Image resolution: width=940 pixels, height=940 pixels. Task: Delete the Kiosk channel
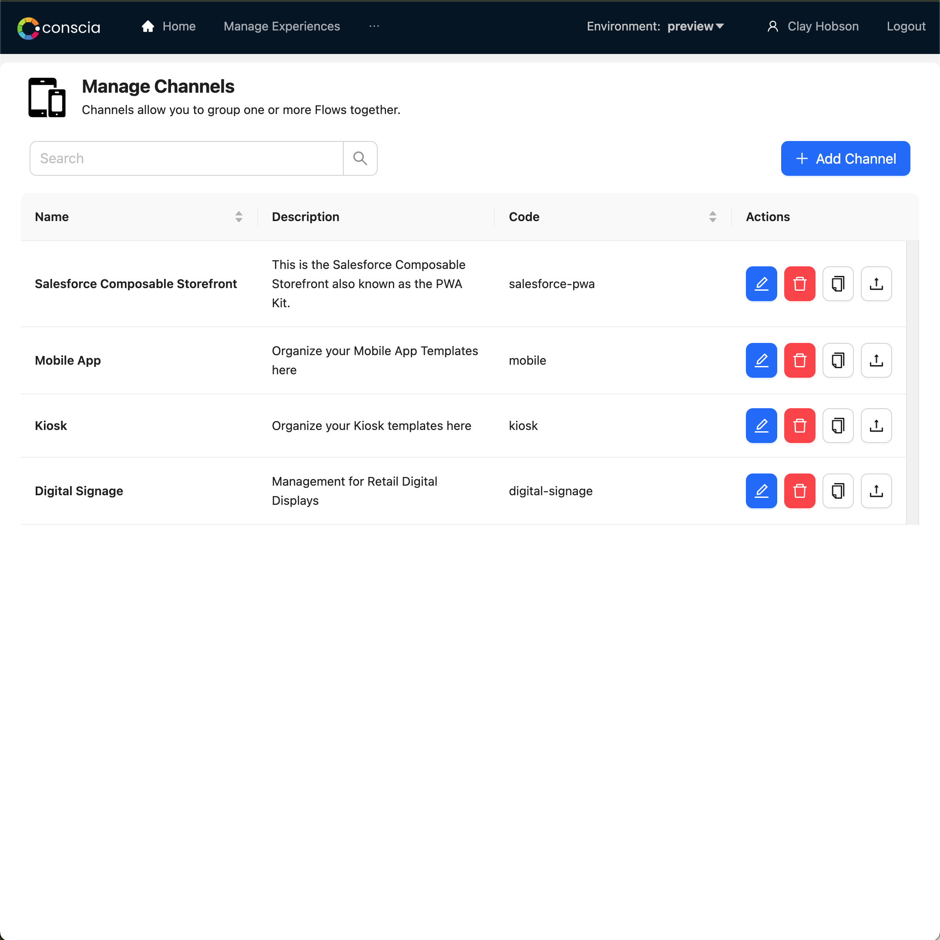[800, 426]
